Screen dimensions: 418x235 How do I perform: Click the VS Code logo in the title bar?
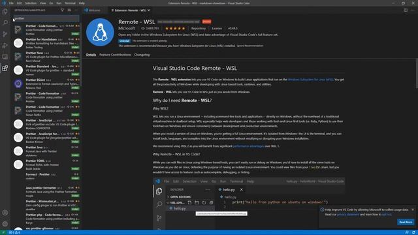click(4, 3)
